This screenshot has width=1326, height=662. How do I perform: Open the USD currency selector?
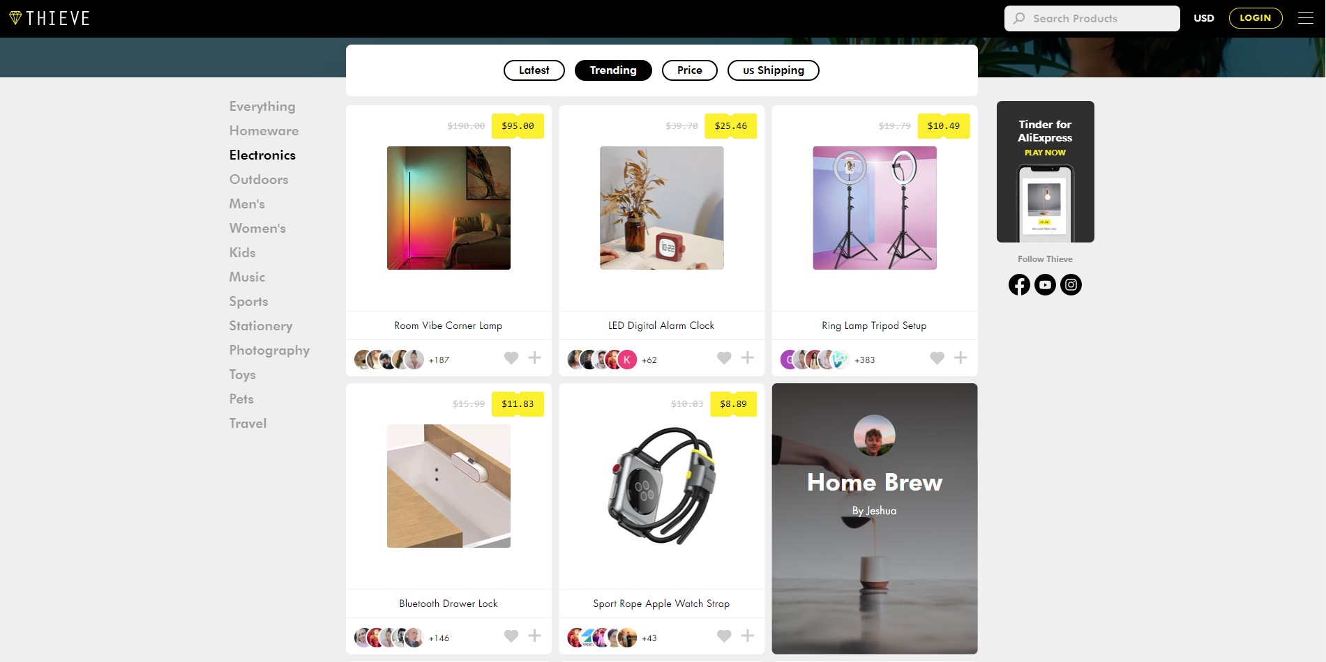[x=1204, y=18]
